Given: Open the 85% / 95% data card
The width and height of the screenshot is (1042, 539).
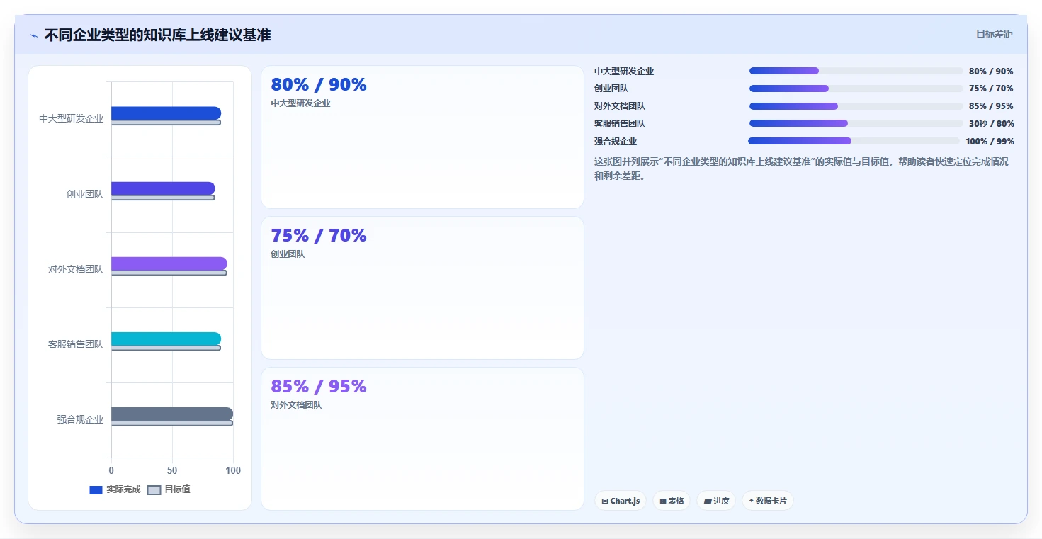Looking at the screenshot, I should [422, 439].
